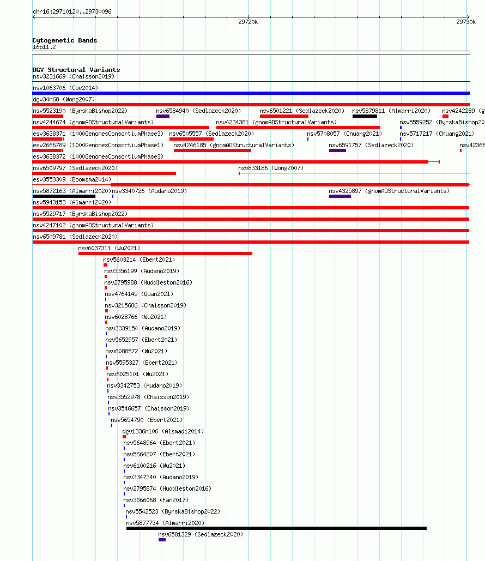Select the nsv6505557 (Sedlazeck2020) label
Viewport: 485px width, 561px height.
[x=211, y=134]
